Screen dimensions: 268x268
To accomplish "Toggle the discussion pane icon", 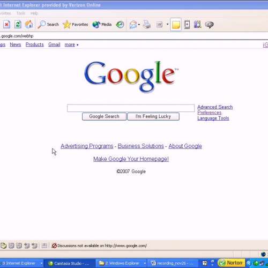I will pos(44,246).
